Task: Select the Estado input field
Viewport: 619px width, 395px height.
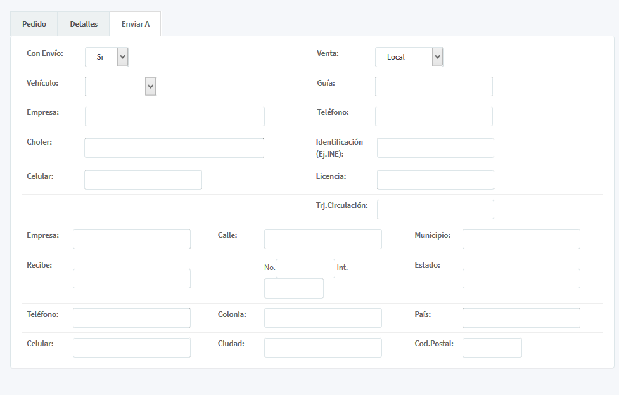Action: (521, 279)
